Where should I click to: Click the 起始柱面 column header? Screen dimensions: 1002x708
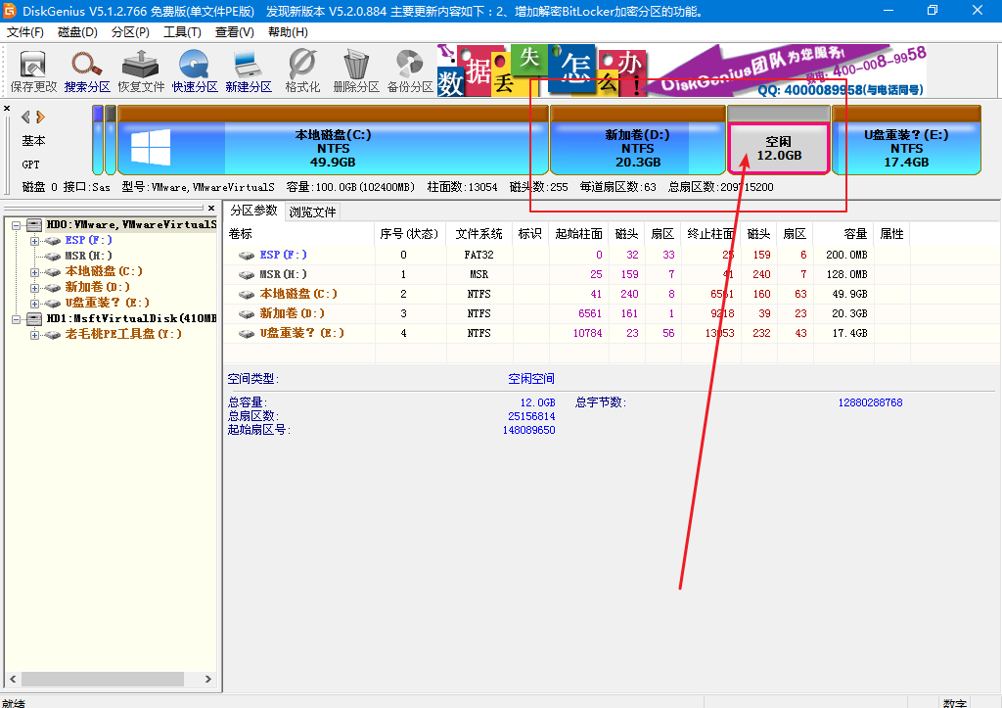[578, 234]
